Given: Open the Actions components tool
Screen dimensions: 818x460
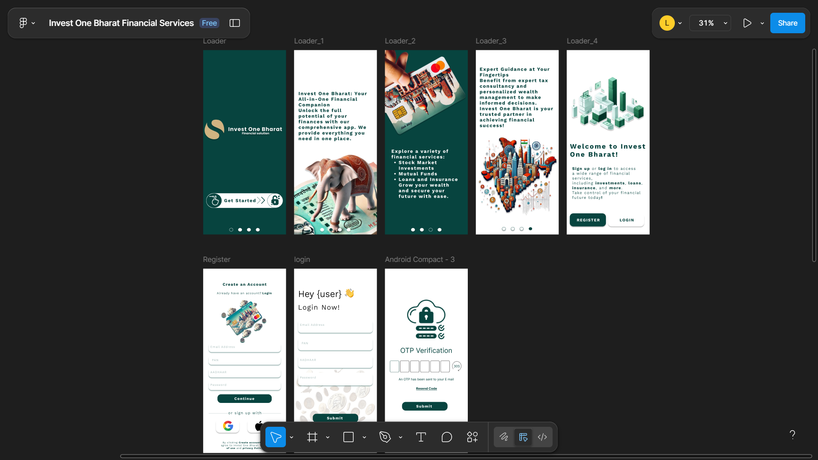Looking at the screenshot, I should coord(472,437).
